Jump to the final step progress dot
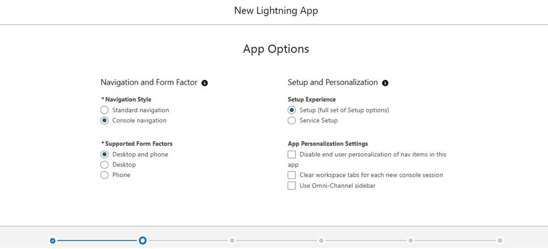This screenshot has height=249, width=548. (x=500, y=241)
